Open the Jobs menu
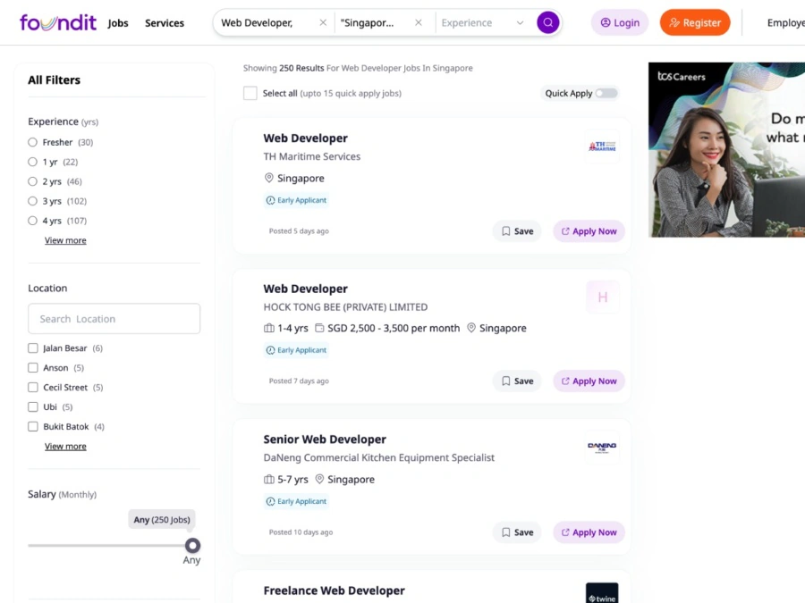This screenshot has height=603, width=805. pyautogui.click(x=117, y=23)
